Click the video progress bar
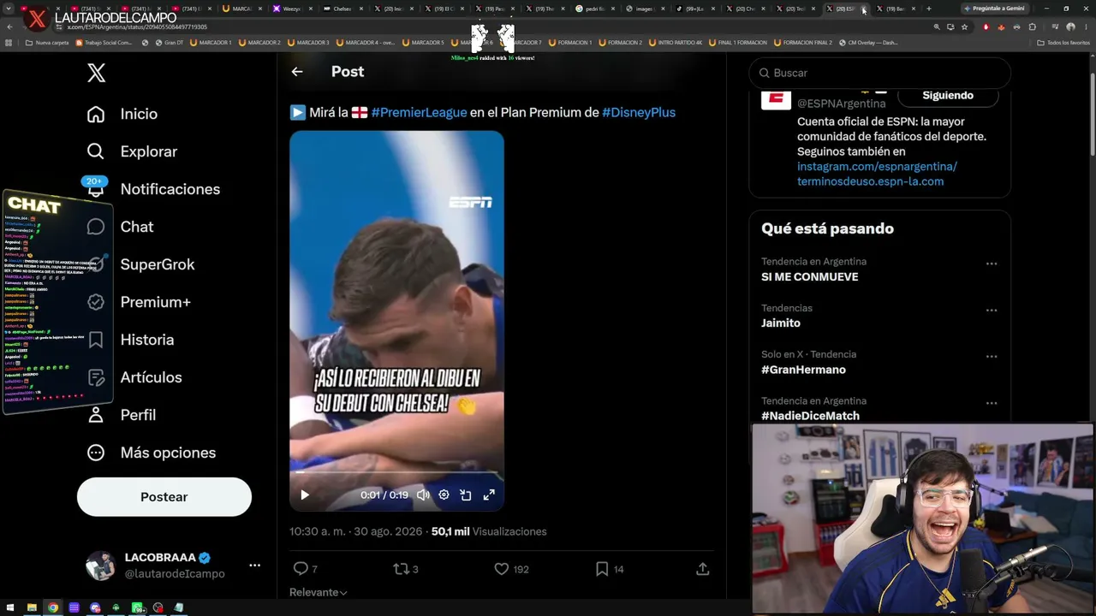The height and width of the screenshot is (616, 1096). pyautogui.click(x=396, y=472)
